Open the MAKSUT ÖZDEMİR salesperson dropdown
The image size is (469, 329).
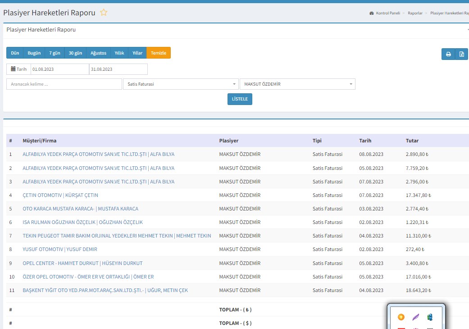click(297, 84)
